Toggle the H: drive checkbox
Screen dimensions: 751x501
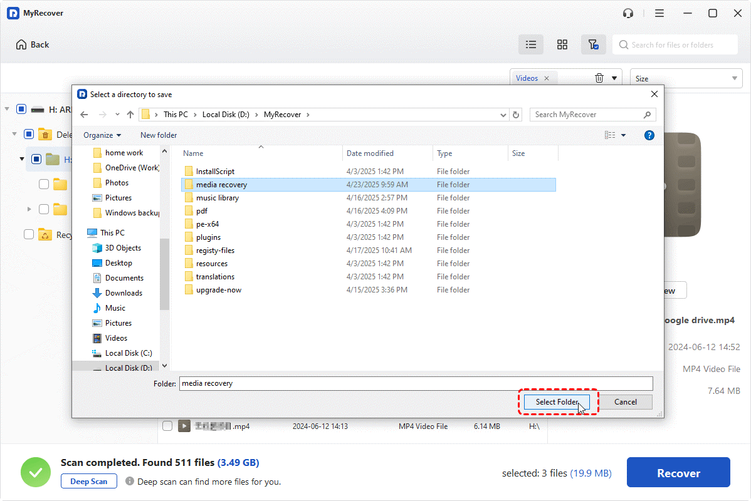pyautogui.click(x=21, y=109)
